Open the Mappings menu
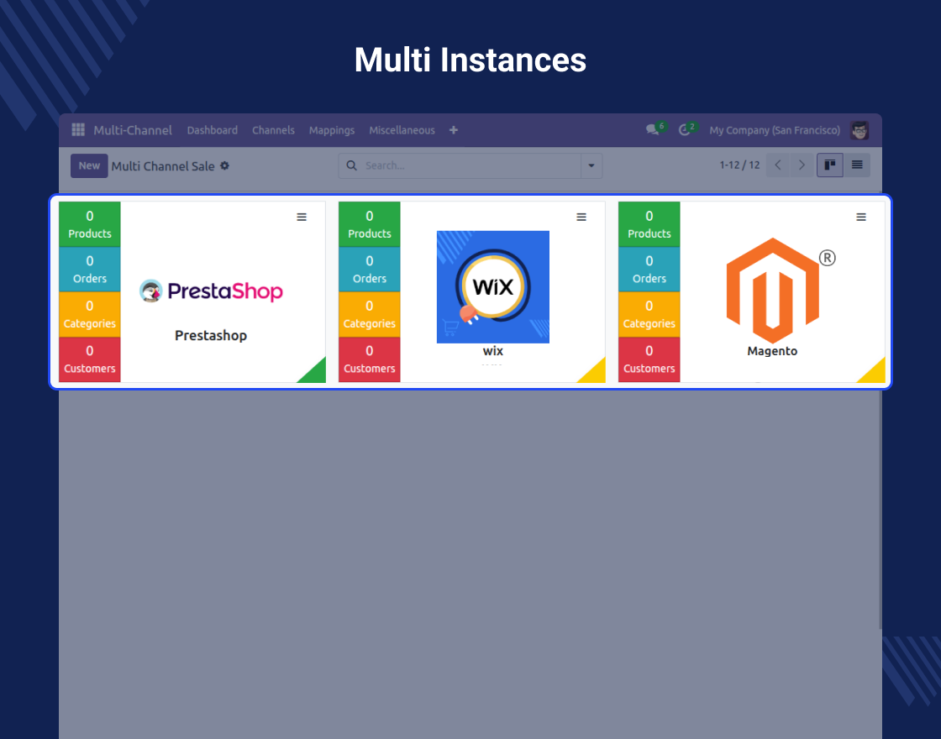Image resolution: width=941 pixels, height=739 pixels. coord(332,130)
